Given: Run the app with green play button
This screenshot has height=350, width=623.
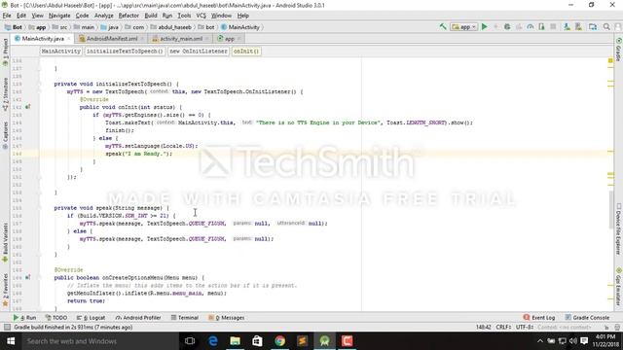Looking at the screenshot, I should click(x=485, y=27).
